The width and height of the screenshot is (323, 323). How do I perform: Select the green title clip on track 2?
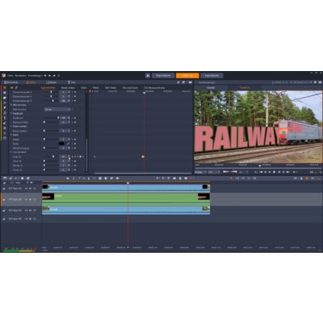[126, 199]
